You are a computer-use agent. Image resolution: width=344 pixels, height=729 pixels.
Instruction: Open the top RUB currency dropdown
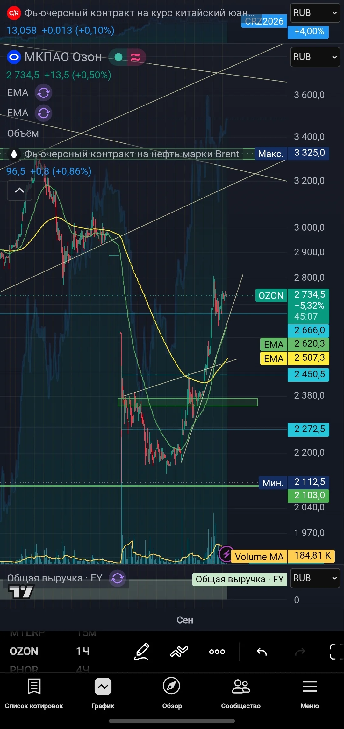315,13
